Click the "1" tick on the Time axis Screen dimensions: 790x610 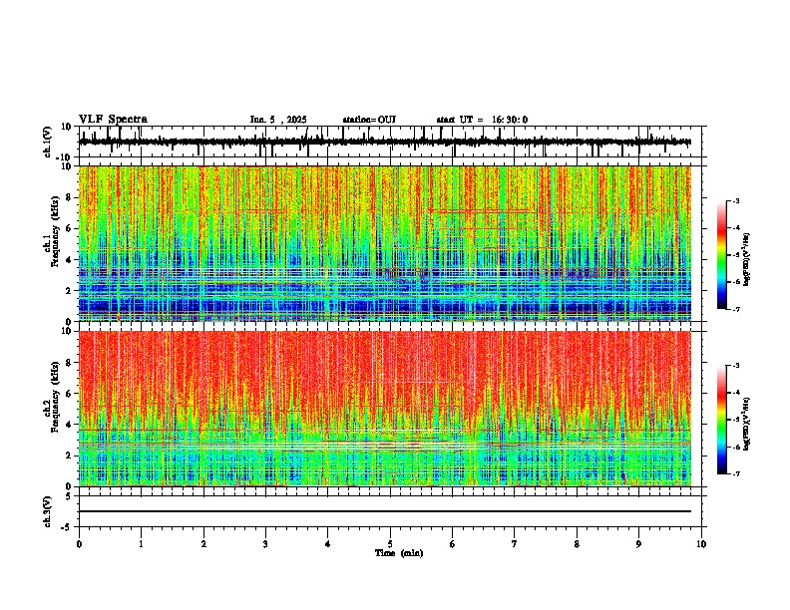(141, 544)
